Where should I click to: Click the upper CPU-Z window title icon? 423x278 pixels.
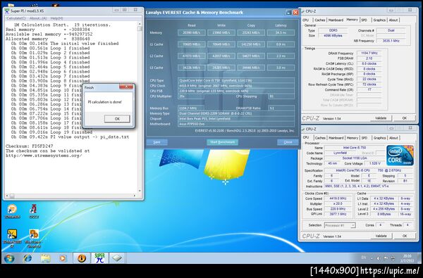[302, 11]
